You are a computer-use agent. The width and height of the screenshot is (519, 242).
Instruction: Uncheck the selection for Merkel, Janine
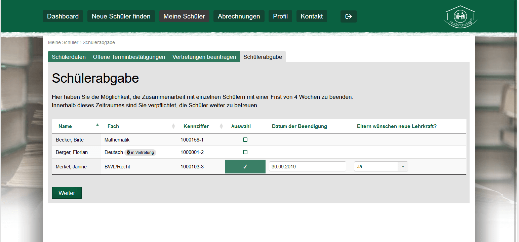[245, 167]
